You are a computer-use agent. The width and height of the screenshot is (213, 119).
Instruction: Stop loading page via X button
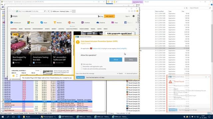click(48, 11)
